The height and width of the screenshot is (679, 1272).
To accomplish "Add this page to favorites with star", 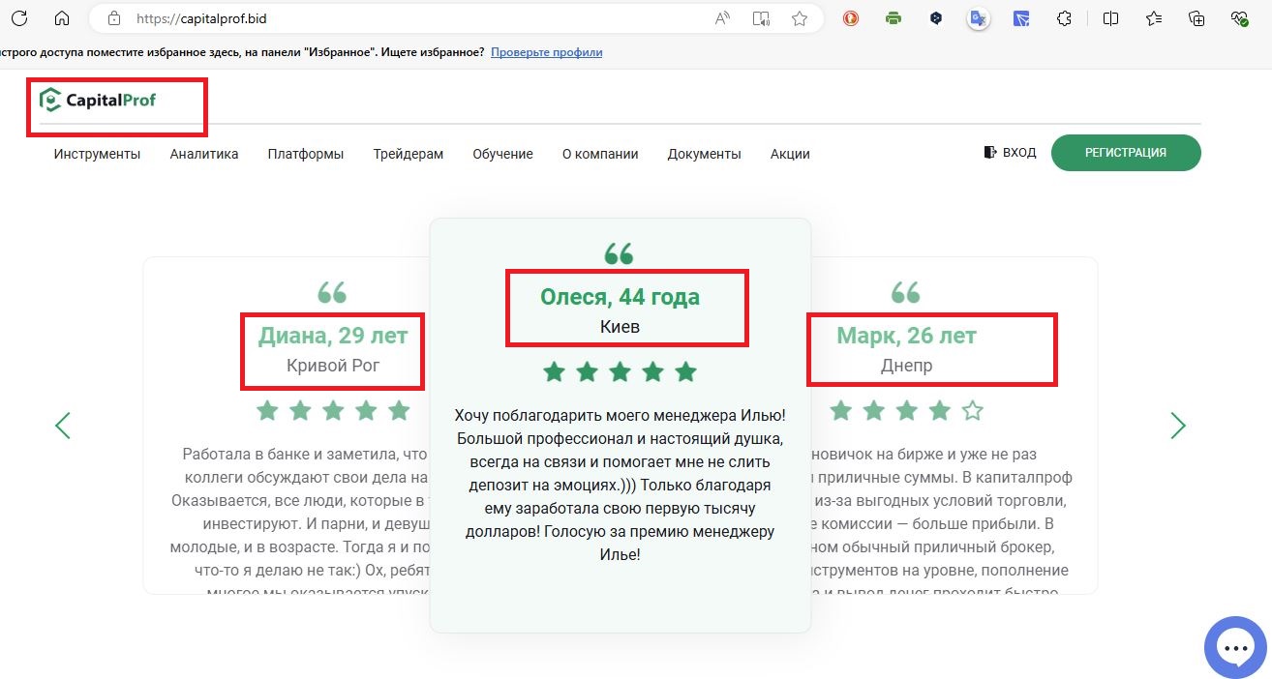I will tap(800, 18).
